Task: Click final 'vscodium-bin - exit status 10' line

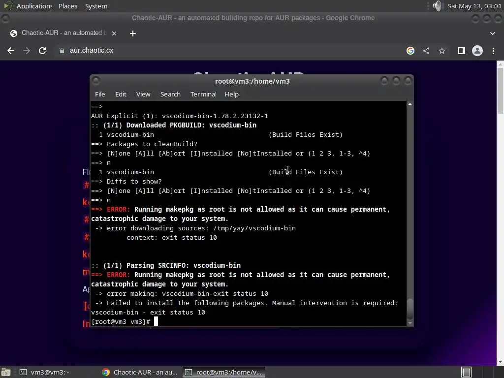Action: click(x=148, y=313)
